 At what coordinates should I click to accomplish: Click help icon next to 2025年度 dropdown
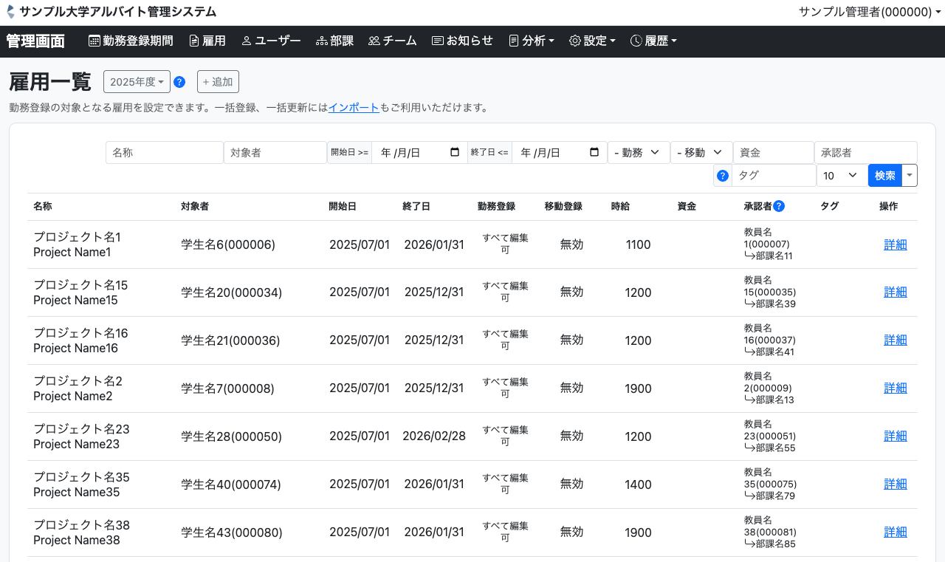coord(179,82)
